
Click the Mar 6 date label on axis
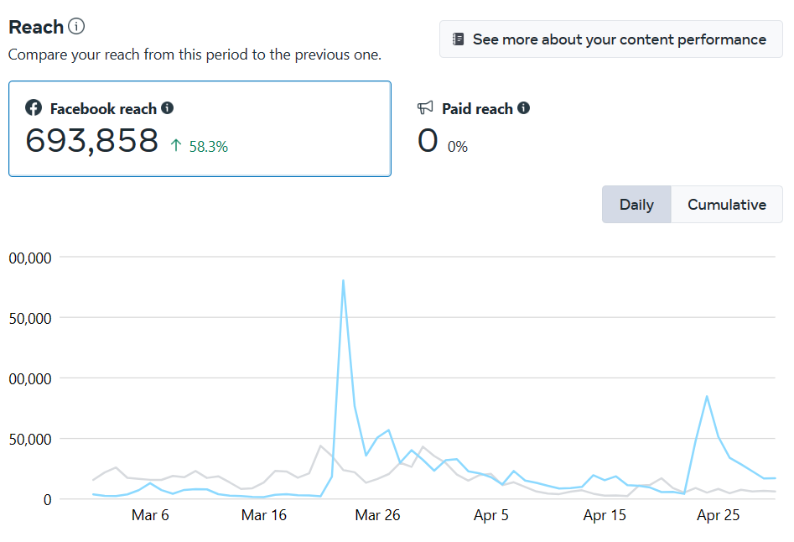150,516
